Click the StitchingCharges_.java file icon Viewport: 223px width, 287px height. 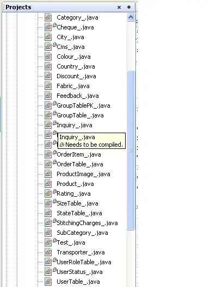(48, 223)
